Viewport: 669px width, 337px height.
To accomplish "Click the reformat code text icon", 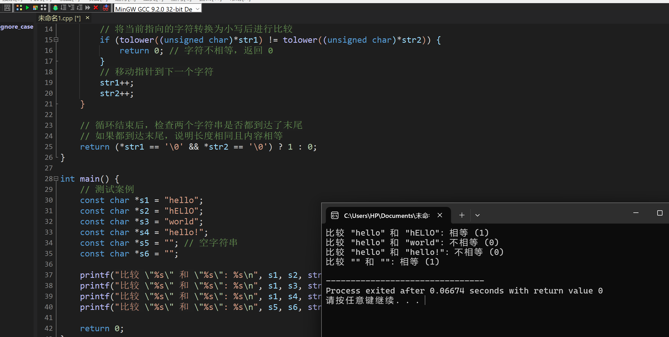I will pos(7,8).
